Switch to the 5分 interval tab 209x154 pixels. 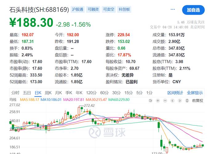coord(139,93)
